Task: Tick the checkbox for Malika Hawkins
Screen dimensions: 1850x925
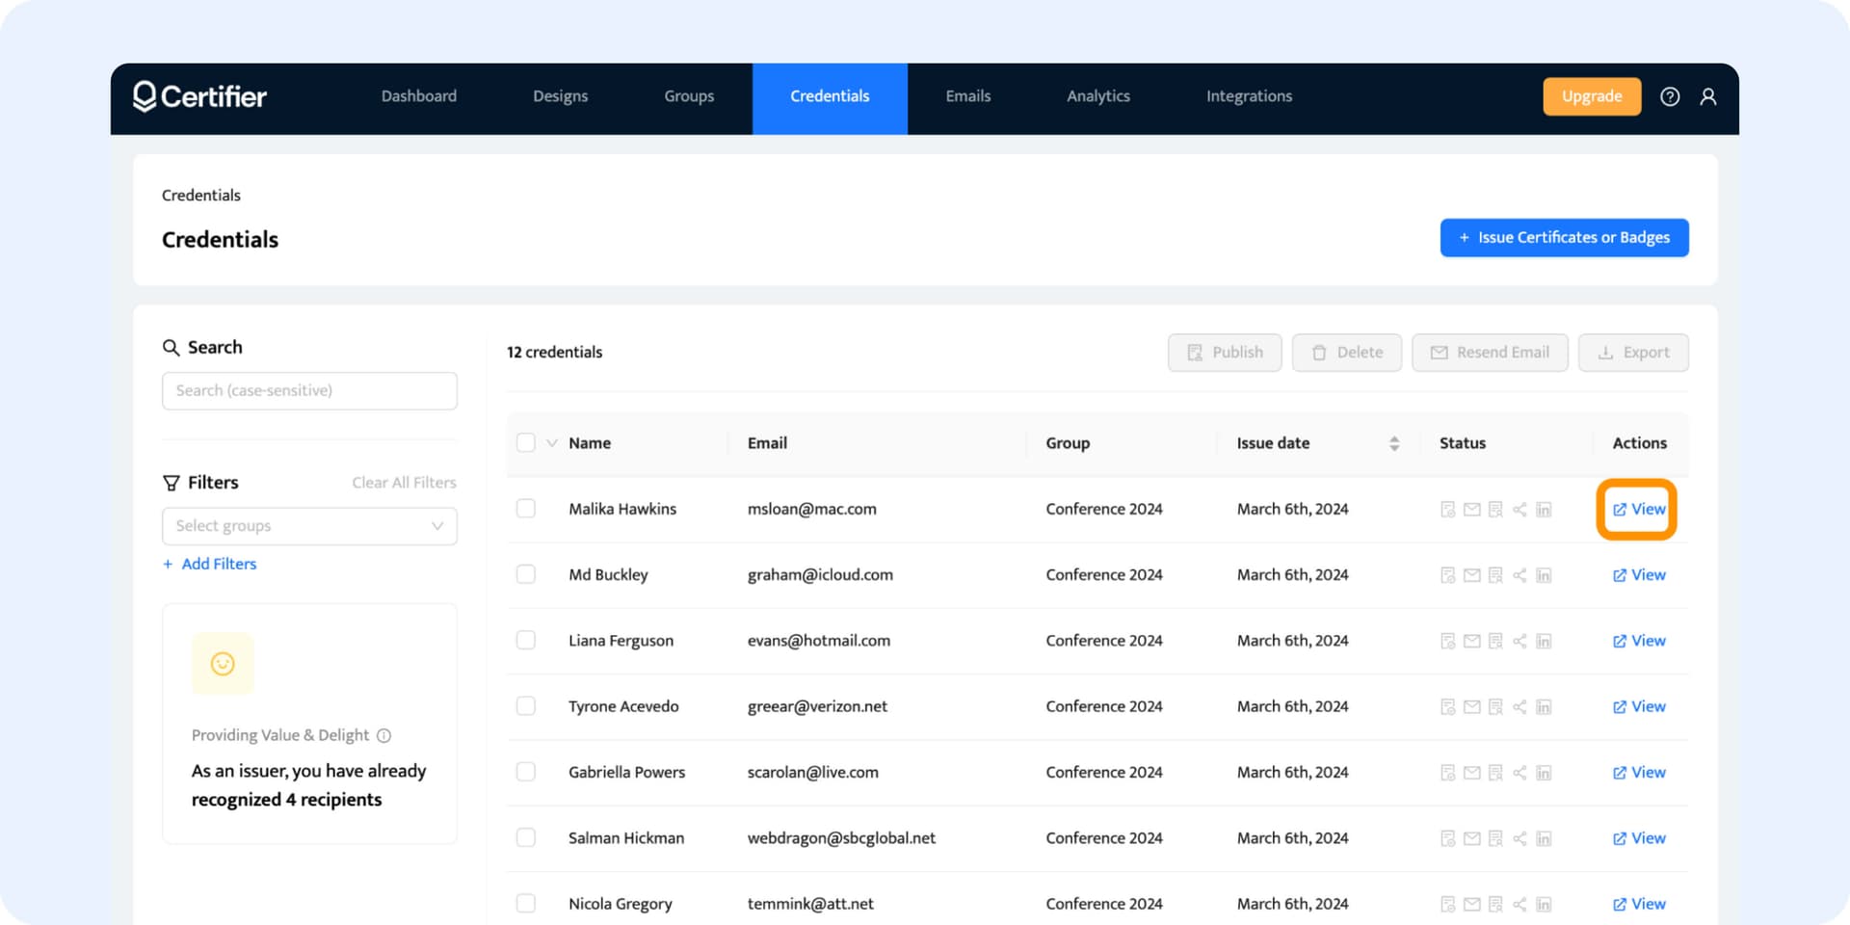Action: click(x=526, y=508)
